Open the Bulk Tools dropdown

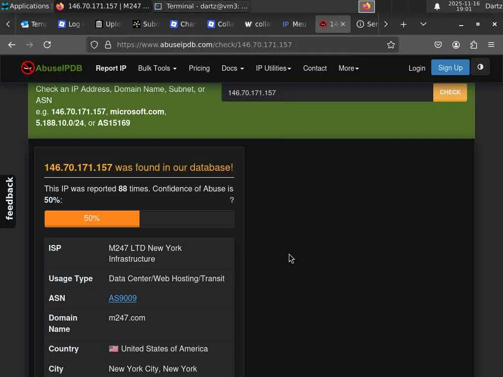click(157, 68)
